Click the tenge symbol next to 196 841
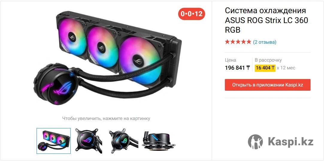Viewport: 324px width, 161px height. (x=248, y=68)
